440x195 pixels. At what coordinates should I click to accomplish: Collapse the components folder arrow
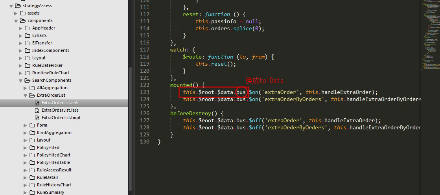[x=16, y=20]
